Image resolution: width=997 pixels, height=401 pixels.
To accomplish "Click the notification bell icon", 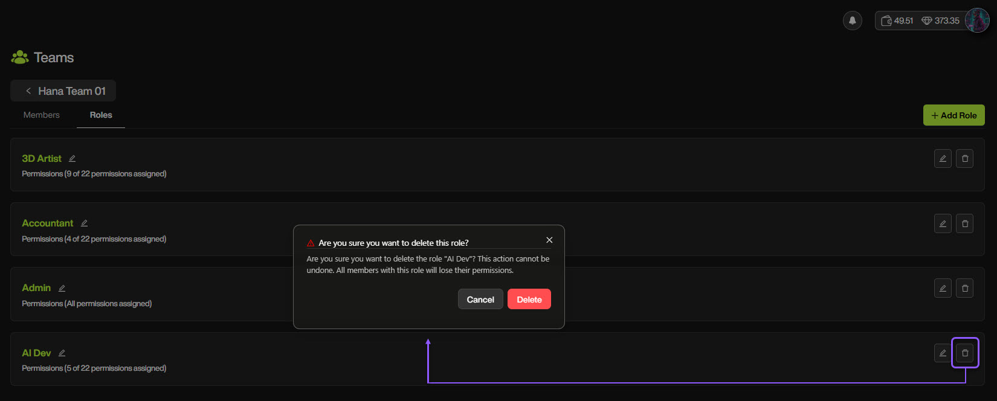I will click(852, 21).
